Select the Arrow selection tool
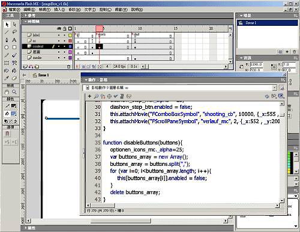 7,25
